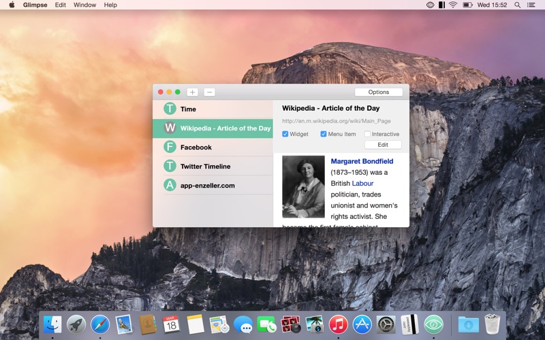
Task: Click the T icon beside Twitter Timeline
Action: [170, 166]
